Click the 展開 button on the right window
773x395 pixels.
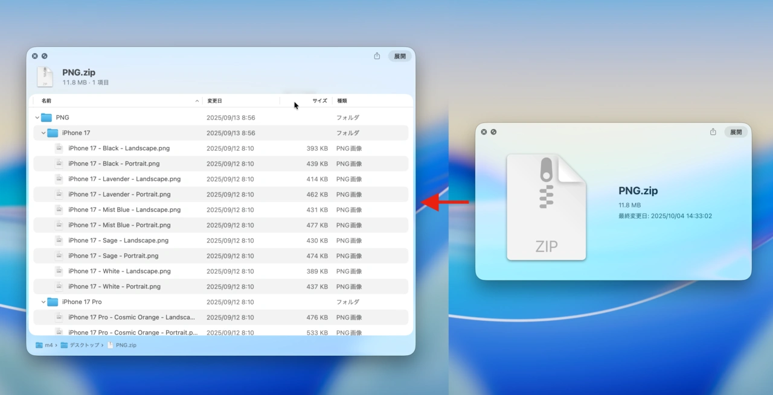click(x=736, y=131)
